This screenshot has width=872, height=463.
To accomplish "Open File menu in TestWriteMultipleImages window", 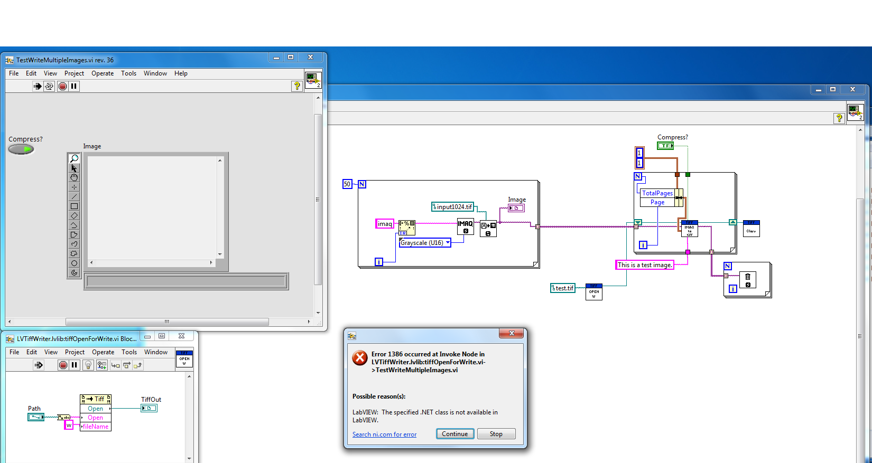I will (x=14, y=73).
